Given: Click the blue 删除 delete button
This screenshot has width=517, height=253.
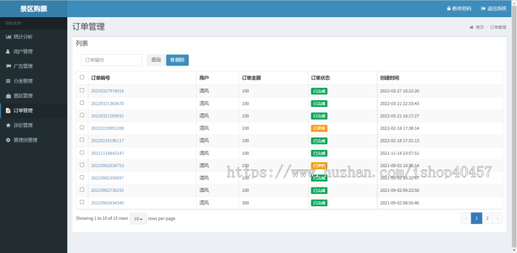Looking at the screenshot, I should 178,60.
